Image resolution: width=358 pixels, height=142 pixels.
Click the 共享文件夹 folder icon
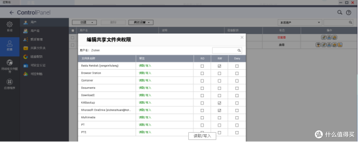tap(26, 48)
